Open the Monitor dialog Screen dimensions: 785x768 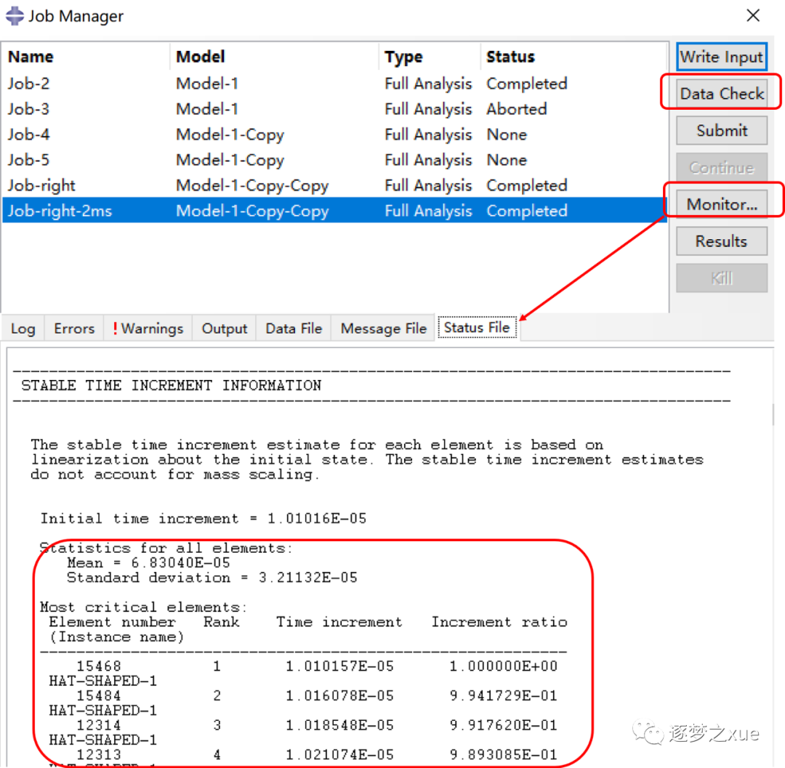point(722,204)
